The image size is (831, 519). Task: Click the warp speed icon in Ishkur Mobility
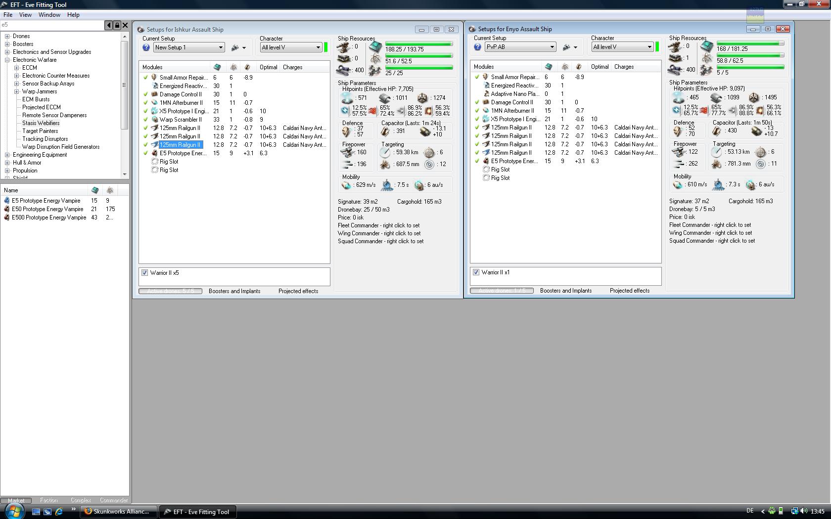[x=419, y=185]
